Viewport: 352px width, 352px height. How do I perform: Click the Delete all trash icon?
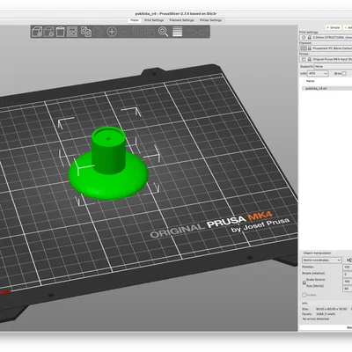pos(61,32)
